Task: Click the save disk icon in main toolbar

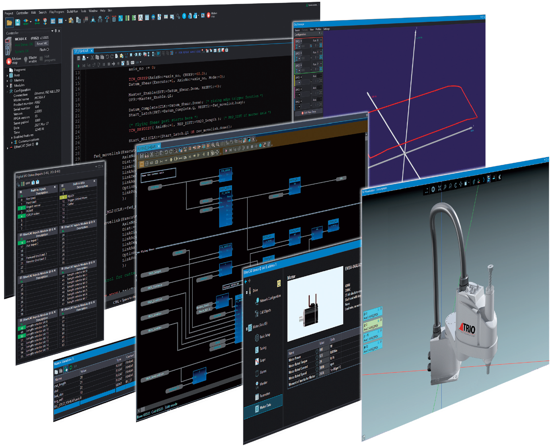Action: point(17,23)
